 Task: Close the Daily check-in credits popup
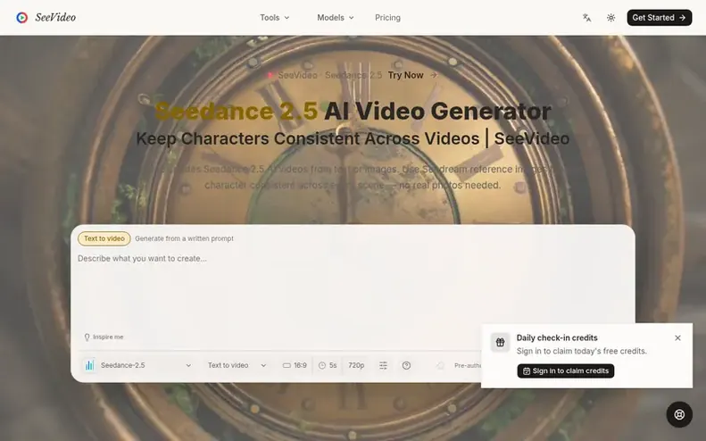pyautogui.click(x=677, y=337)
